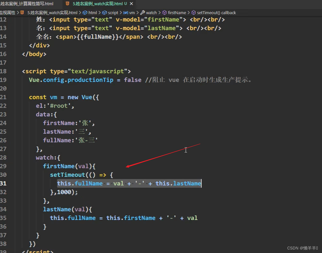322x253 pixels.
Task: Click the cube icon before html breadcrumb
Action: pos(85,13)
